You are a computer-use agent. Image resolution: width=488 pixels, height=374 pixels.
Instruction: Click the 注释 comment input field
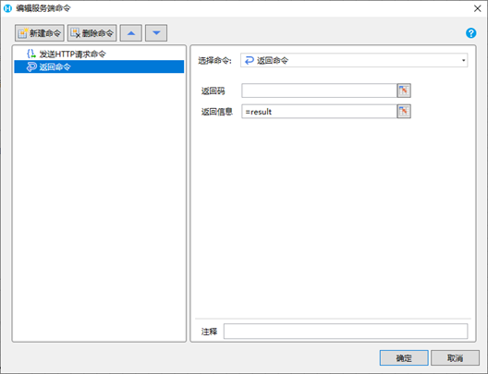click(346, 332)
